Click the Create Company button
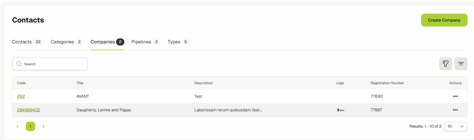 point(444,20)
